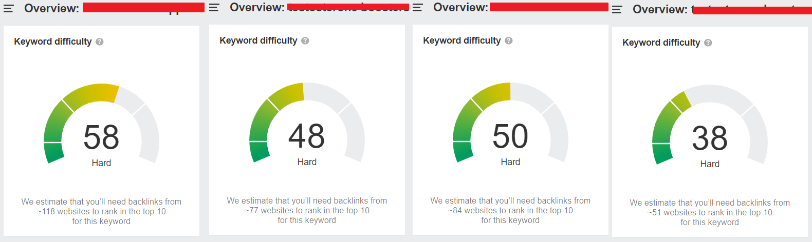Select the fourth card's Keyword difficulty heading
Image resolution: width=812 pixels, height=242 pixels.
[x=661, y=43]
